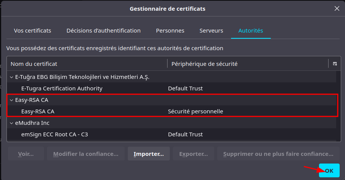Open Décisions d'authentification tab
This screenshot has width=345, height=180.
coord(103,31)
